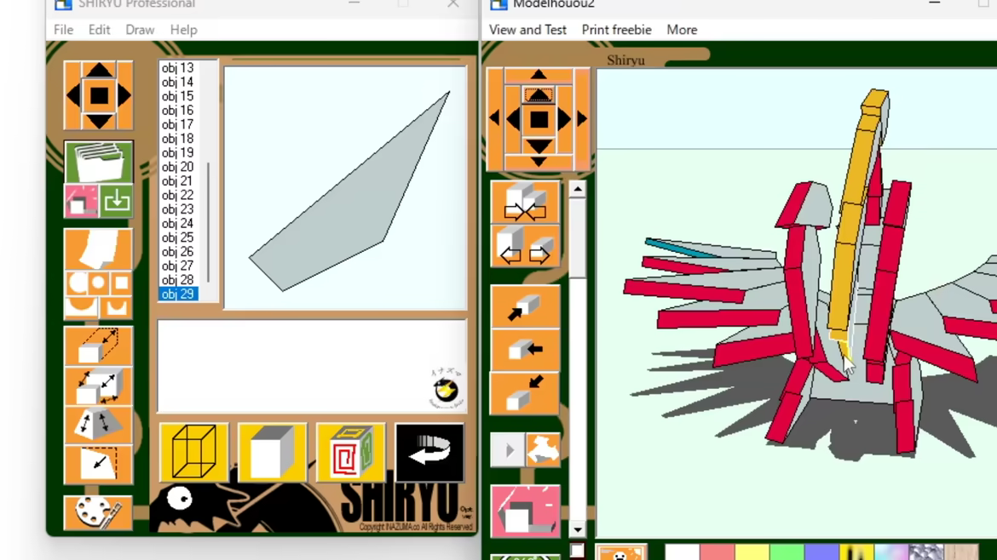Click the pink cube icon in SHIRYU sidebar
This screenshot has height=560, width=997.
click(81, 201)
